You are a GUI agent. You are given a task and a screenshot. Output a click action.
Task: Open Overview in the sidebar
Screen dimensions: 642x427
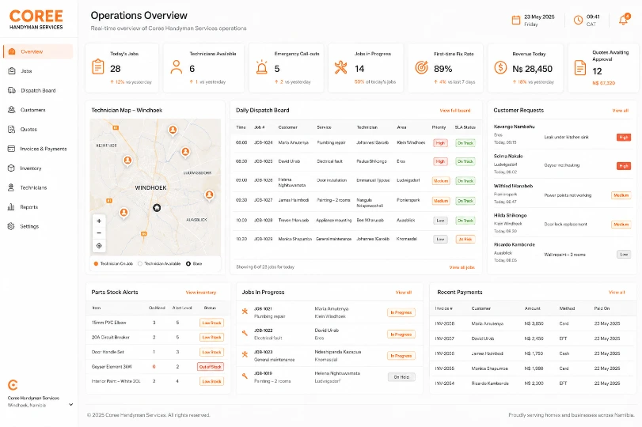pyautogui.click(x=38, y=51)
